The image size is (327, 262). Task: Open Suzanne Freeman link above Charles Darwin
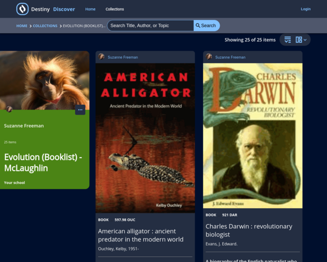(x=230, y=57)
